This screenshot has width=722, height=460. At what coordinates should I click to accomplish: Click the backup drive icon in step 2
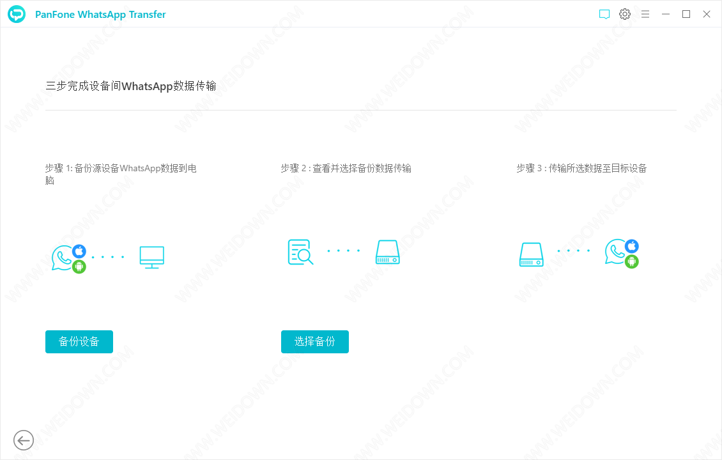pos(388,252)
